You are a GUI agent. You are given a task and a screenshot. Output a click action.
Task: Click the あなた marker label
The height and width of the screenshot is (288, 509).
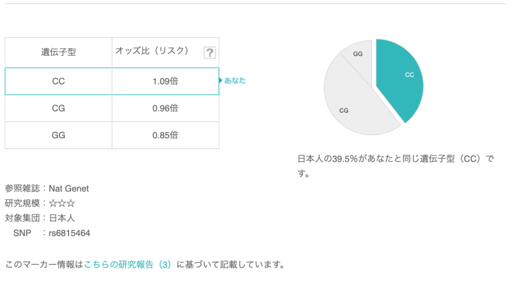point(235,80)
